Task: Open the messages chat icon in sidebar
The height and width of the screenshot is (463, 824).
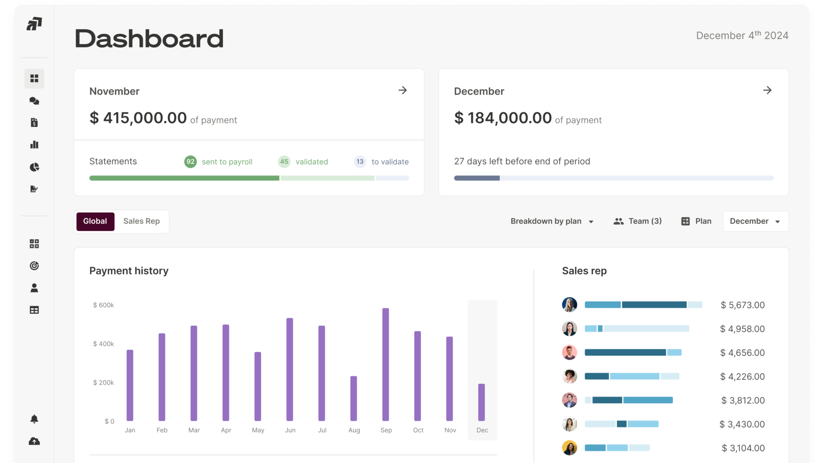Action: (34, 101)
